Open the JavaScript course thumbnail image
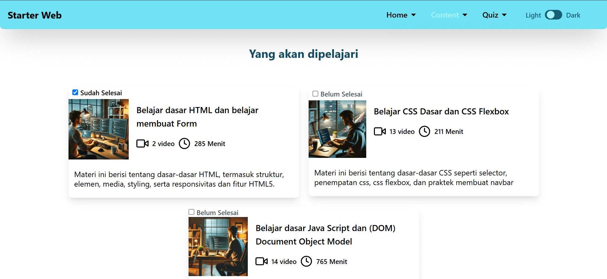This screenshot has width=607, height=279. pos(218,246)
